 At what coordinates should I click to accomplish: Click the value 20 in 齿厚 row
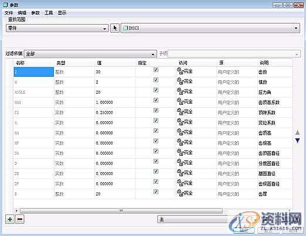98,194
